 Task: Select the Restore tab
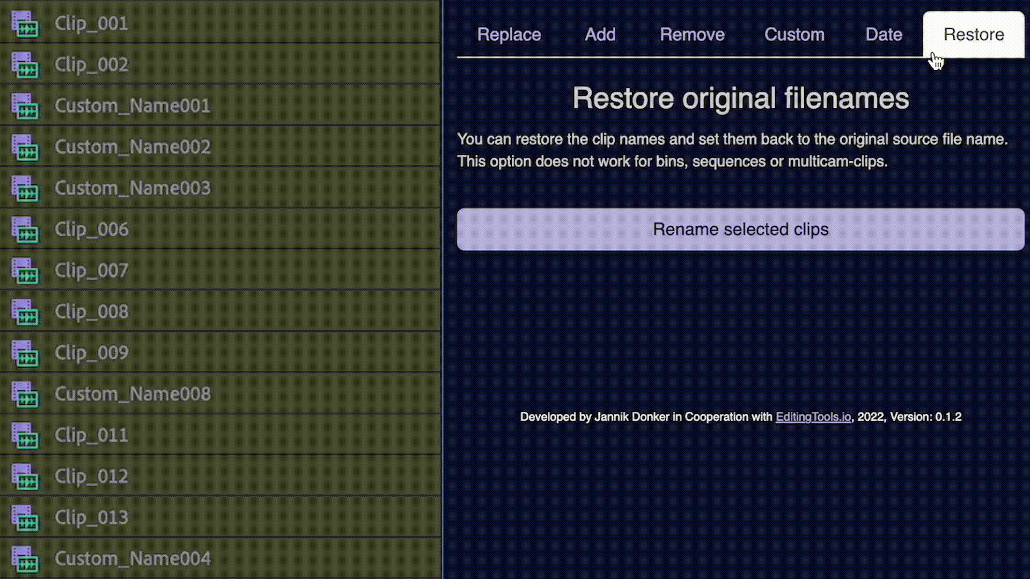click(x=974, y=34)
